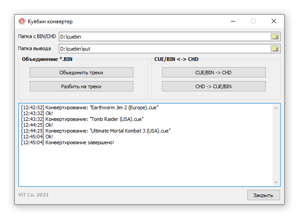Screen dimensions: 299x219
Task: Click the [12:45:04] Ok! log entry
Action: [37, 137]
